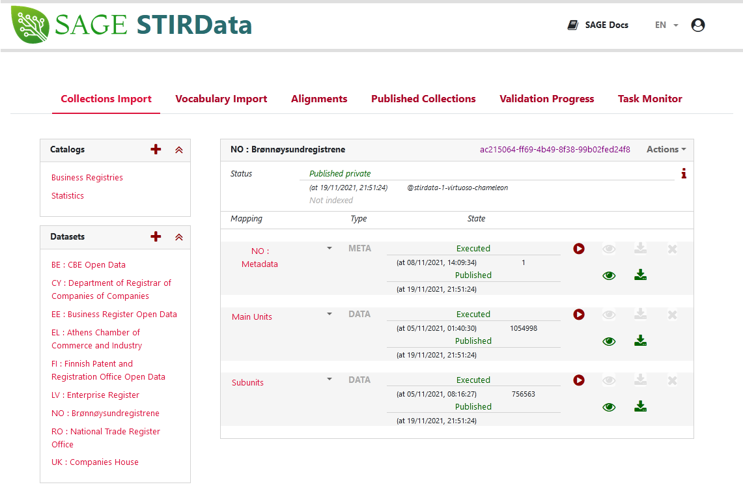This screenshot has width=743, height=491.
Task: Clear NO : Metadata execution with X icon
Action: click(672, 249)
